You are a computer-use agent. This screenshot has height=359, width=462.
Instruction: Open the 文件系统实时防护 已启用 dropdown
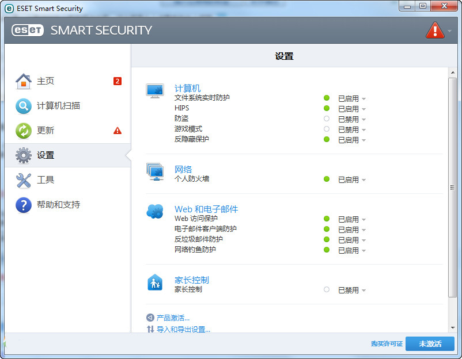351,98
